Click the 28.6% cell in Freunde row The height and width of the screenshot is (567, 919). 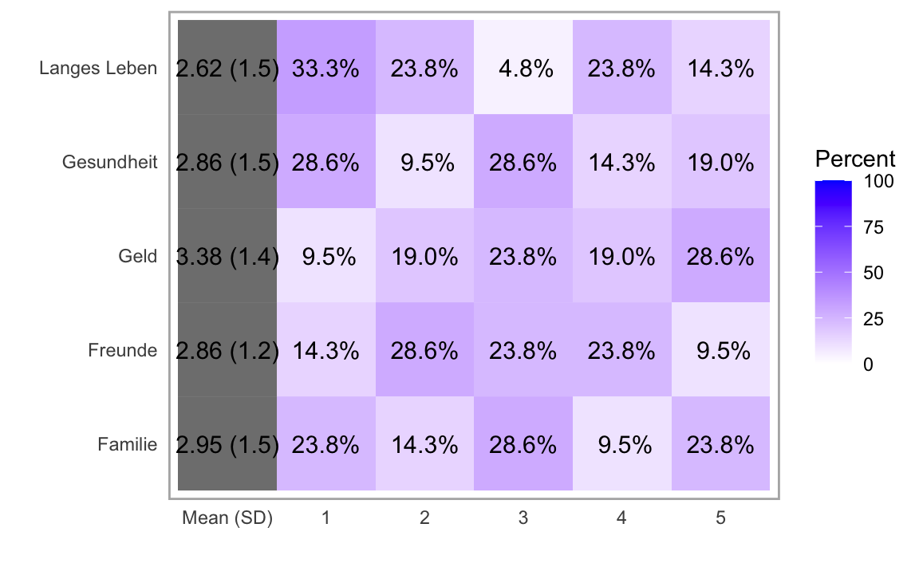click(x=424, y=350)
